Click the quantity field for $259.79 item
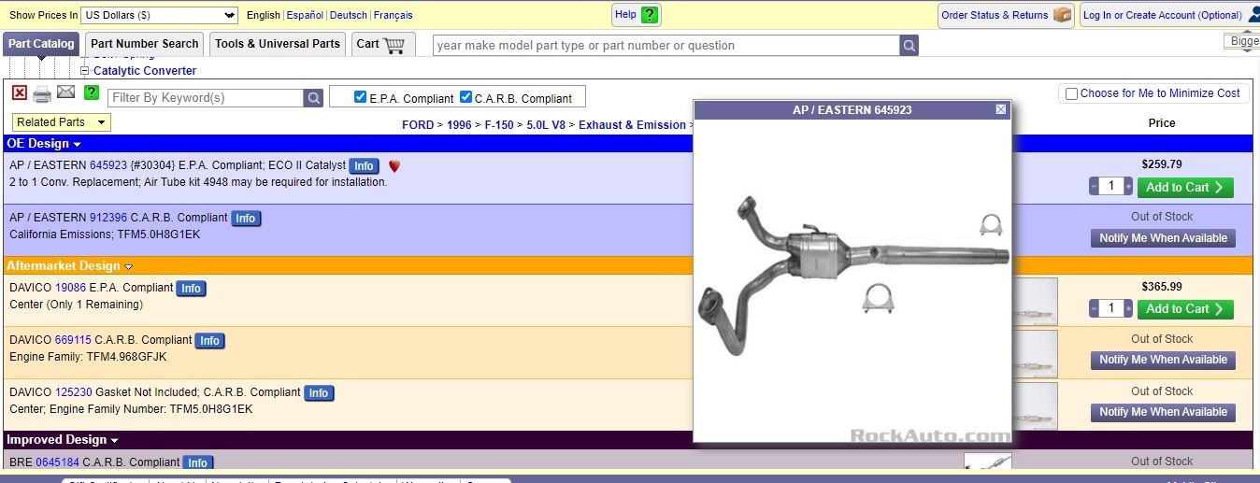1260x483 pixels. point(1110,187)
